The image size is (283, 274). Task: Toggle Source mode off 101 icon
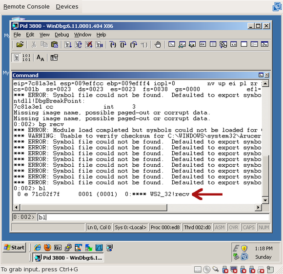tap(26, 58)
